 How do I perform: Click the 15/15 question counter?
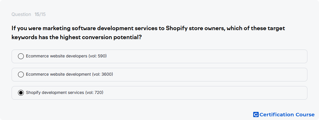[x=40, y=14]
